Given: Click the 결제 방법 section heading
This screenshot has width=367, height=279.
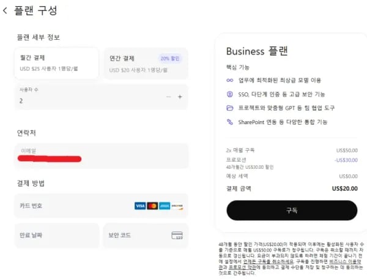Looking at the screenshot, I should 31,183.
